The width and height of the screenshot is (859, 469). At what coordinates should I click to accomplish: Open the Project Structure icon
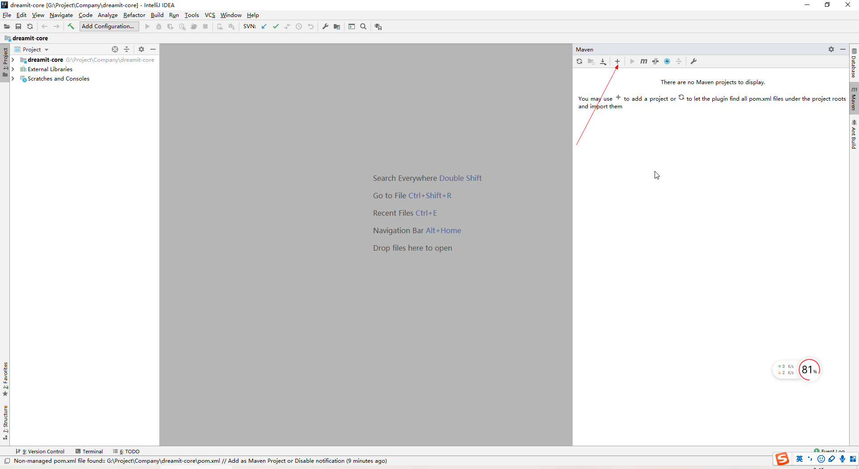[x=337, y=27]
